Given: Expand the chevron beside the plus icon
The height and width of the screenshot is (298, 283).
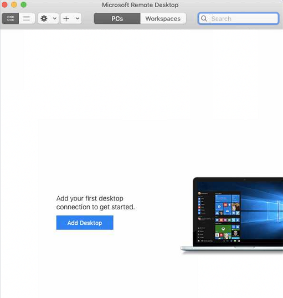Looking at the screenshot, I should coord(78,18).
